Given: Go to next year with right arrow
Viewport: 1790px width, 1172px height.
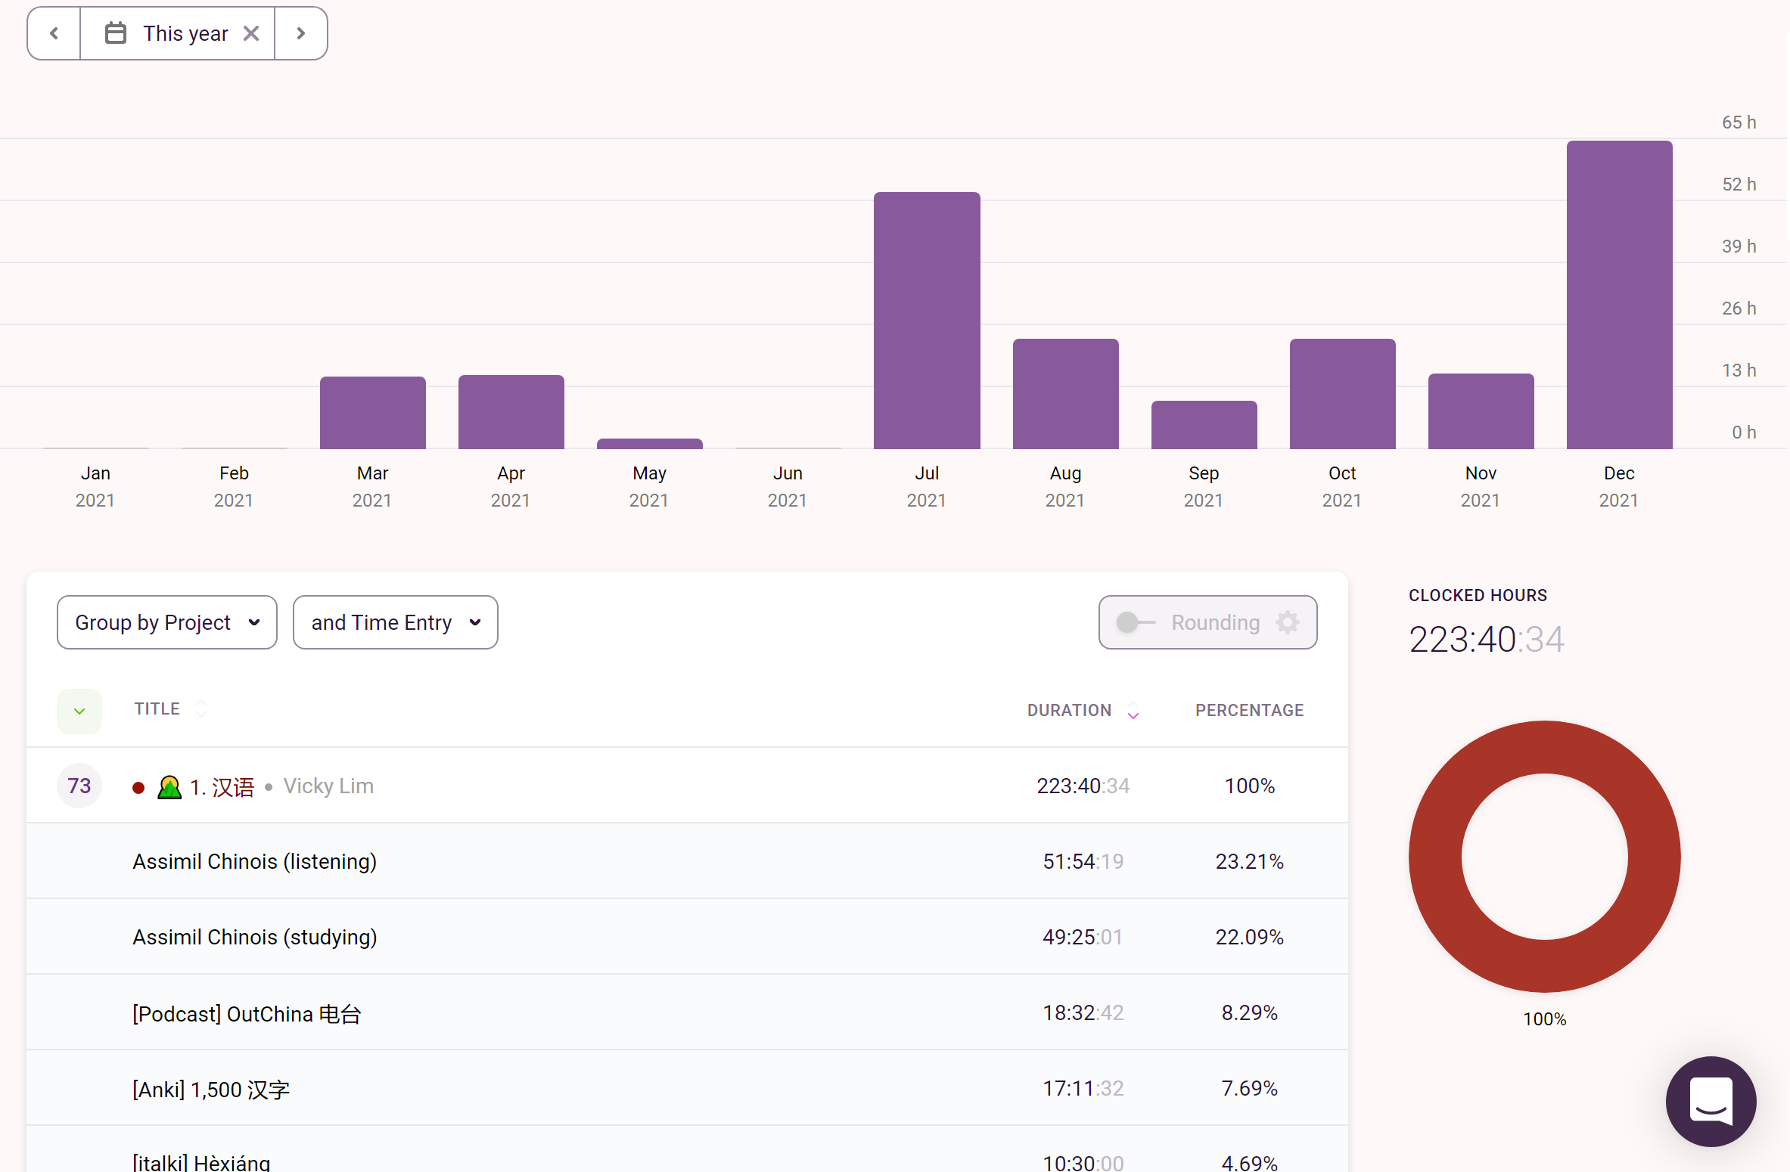Looking at the screenshot, I should (301, 33).
